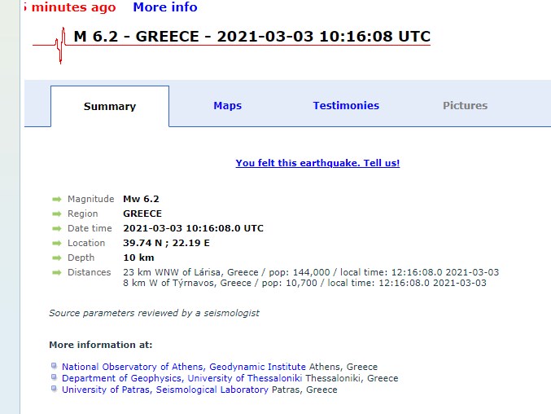Click the bullet icon before National Observatory of Athens
The height and width of the screenshot is (414, 551).
coord(54,367)
